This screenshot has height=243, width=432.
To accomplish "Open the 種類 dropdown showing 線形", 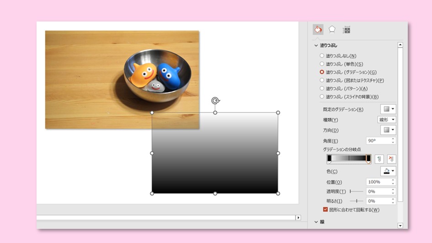I will [387, 119].
